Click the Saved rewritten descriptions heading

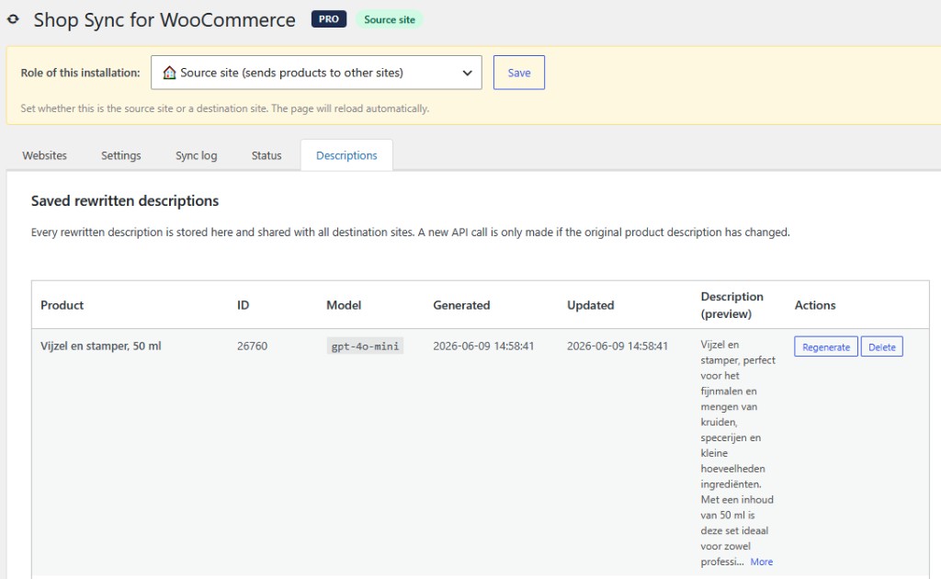click(125, 201)
